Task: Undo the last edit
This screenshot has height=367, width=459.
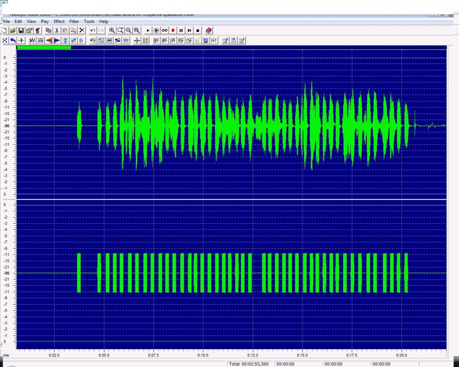Action: (93, 30)
